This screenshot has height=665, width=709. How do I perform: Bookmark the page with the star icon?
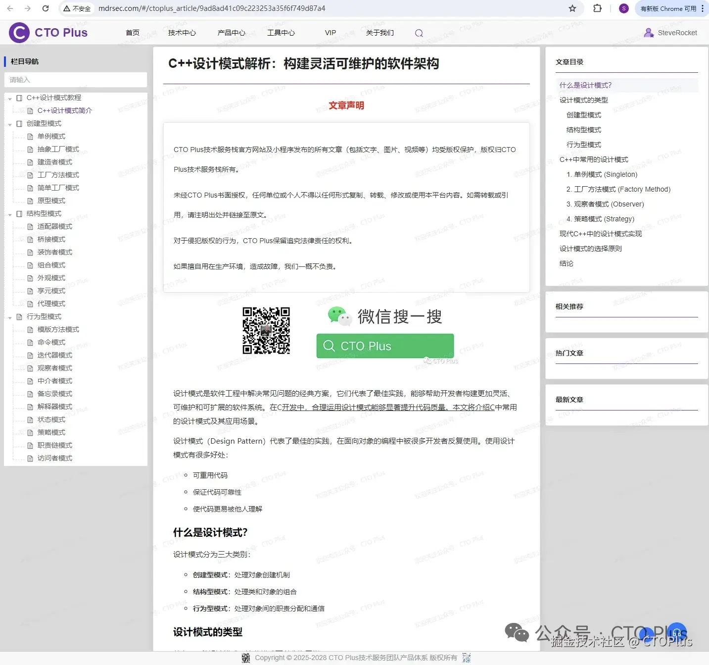tap(572, 8)
